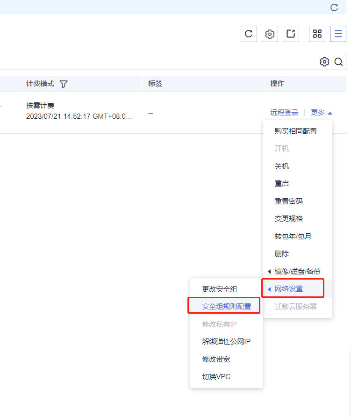351x417 pixels.
Task: Switch to card grid view
Action: click(317, 34)
